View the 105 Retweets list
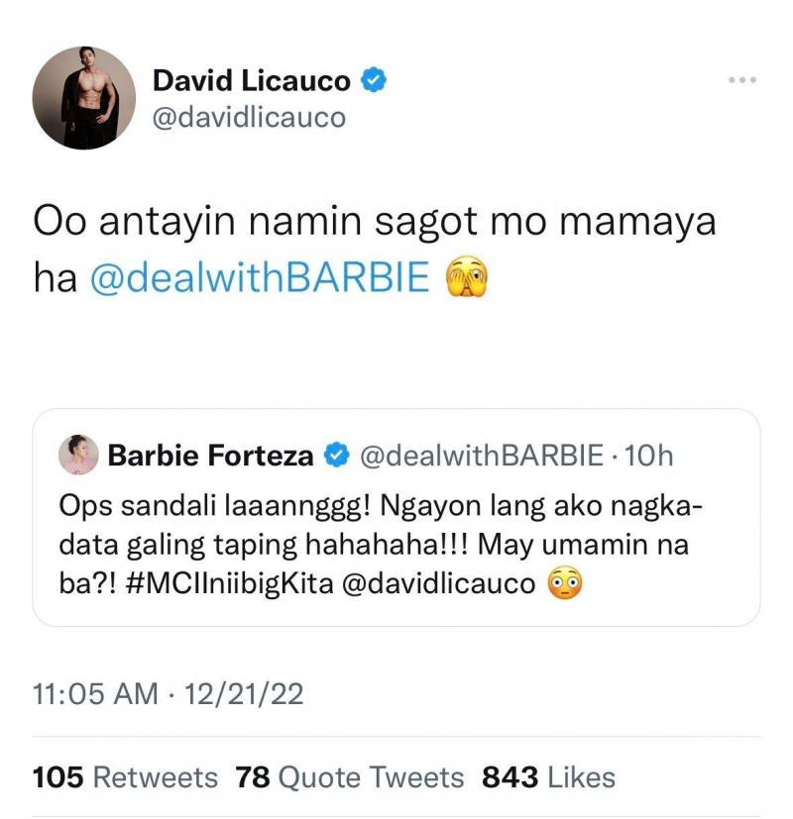The image size is (793, 819). pyautogui.click(x=125, y=776)
